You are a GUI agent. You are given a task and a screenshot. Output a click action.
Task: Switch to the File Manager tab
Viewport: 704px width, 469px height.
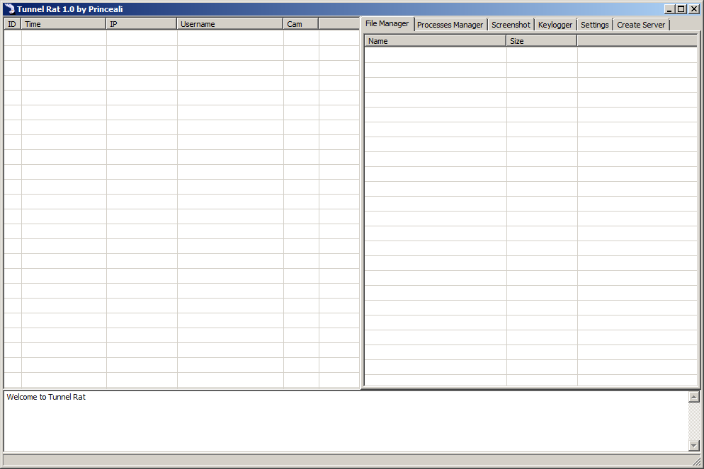pyautogui.click(x=387, y=23)
